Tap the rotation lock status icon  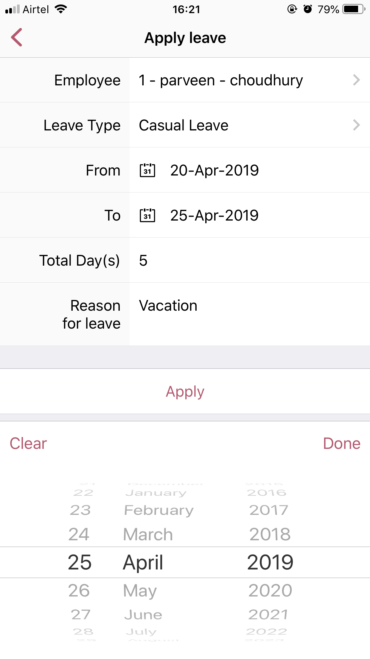pos(292,9)
